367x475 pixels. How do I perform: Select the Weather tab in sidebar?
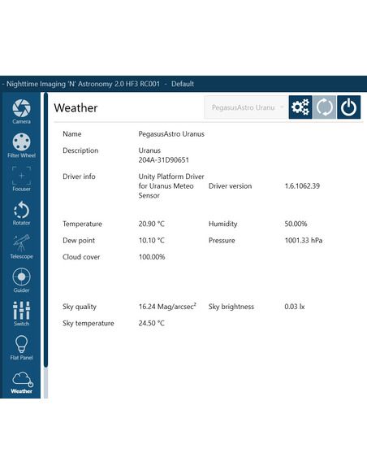tap(21, 382)
